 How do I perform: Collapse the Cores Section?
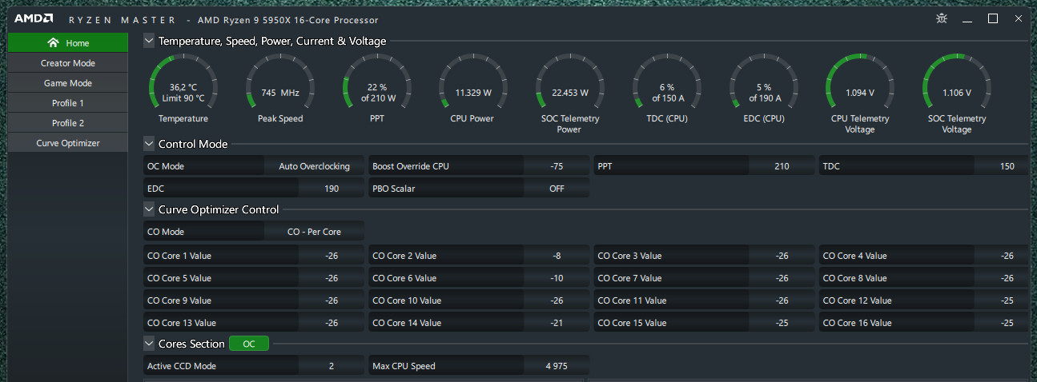[149, 344]
